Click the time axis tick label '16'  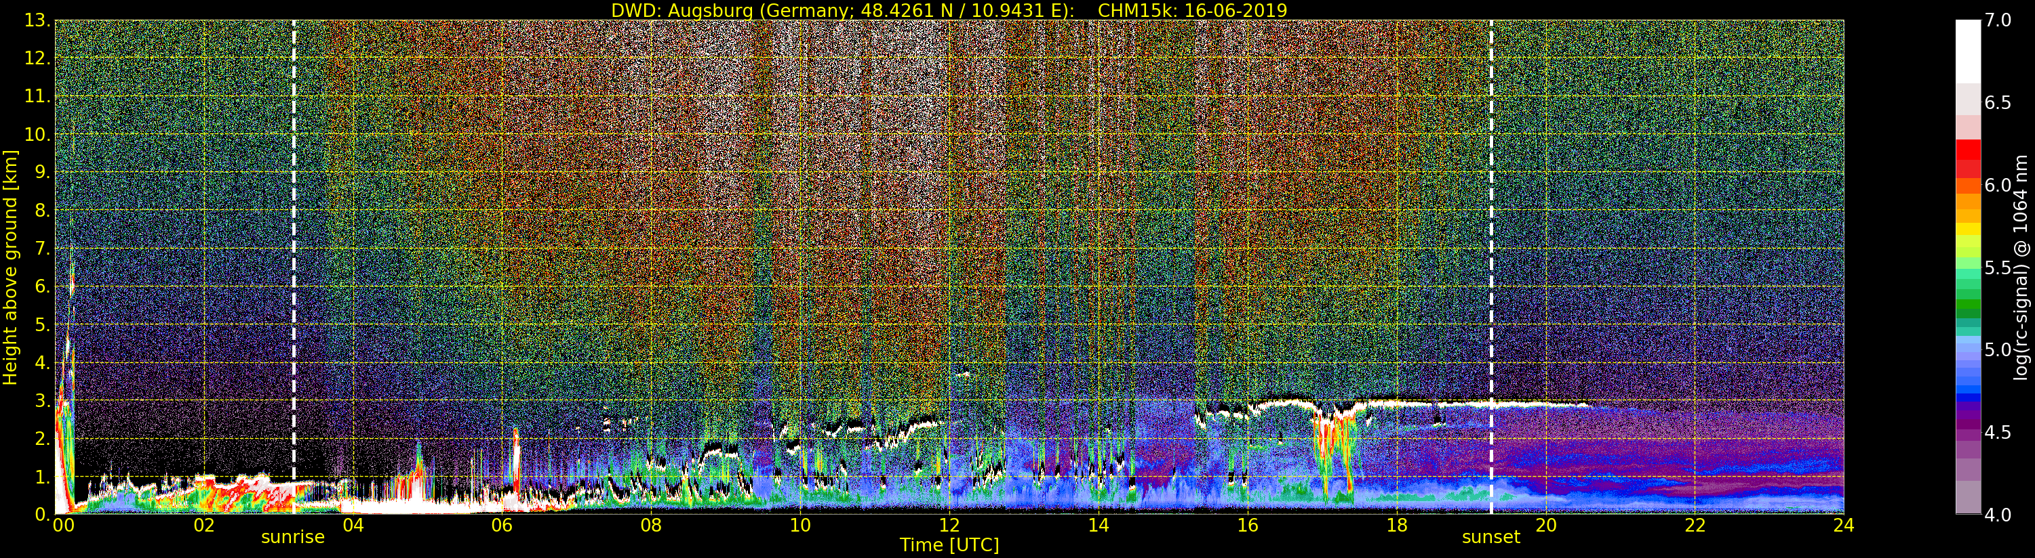[1248, 525]
